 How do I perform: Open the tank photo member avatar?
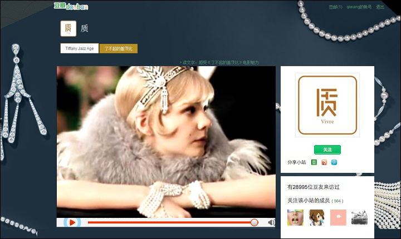pos(360,217)
